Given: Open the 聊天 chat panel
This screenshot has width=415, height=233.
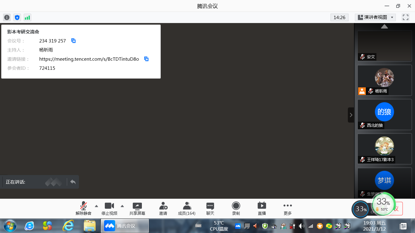Looking at the screenshot, I should (x=210, y=209).
